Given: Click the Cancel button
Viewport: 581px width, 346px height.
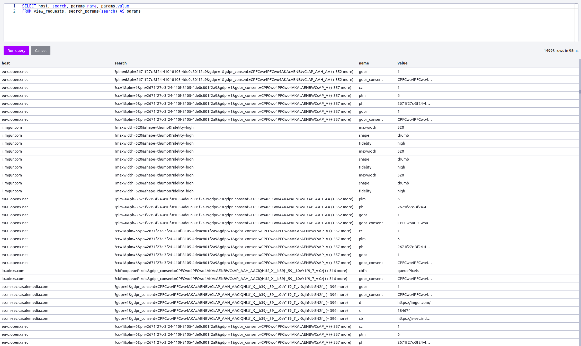Looking at the screenshot, I should 41,50.
